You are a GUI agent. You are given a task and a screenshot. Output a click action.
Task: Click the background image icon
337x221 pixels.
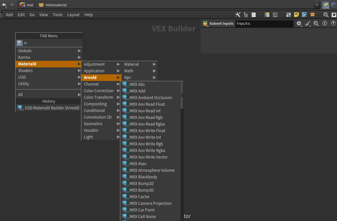tap(304, 15)
